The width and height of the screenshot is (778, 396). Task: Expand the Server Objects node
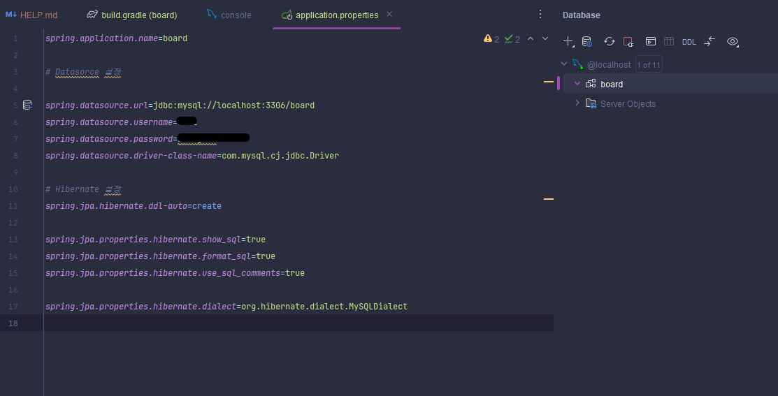point(577,103)
